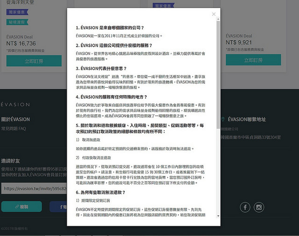Click the text 1) 取消無退款
The width and height of the screenshot is (299, 236).
[88, 140]
